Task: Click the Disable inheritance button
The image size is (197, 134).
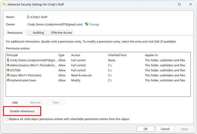Action: pyautogui.click(x=22, y=111)
